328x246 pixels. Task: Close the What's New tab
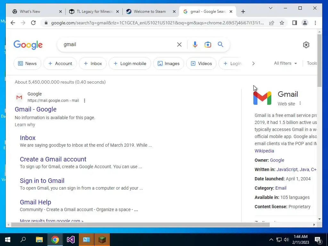(x=61, y=12)
